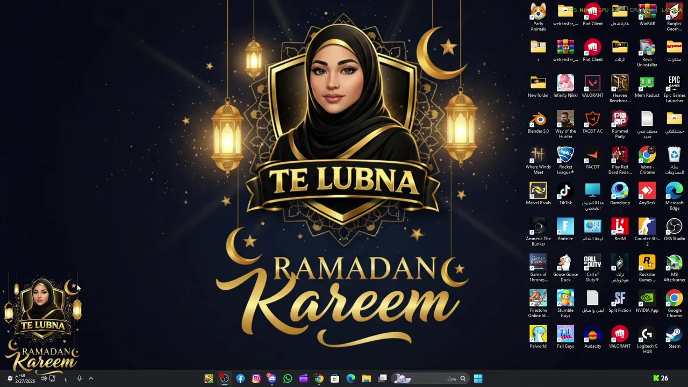Launch Audacity from the desktop
688x387 pixels.
click(x=592, y=338)
